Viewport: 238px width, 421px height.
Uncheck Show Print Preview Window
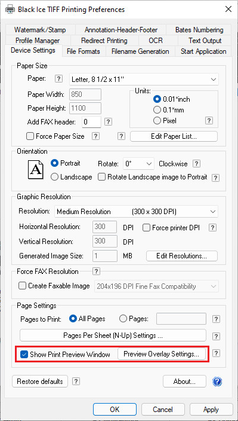tap(24, 355)
